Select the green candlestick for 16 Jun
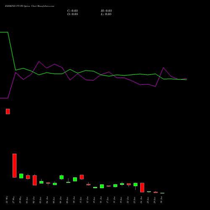210x210 pixels. (102, 186)
